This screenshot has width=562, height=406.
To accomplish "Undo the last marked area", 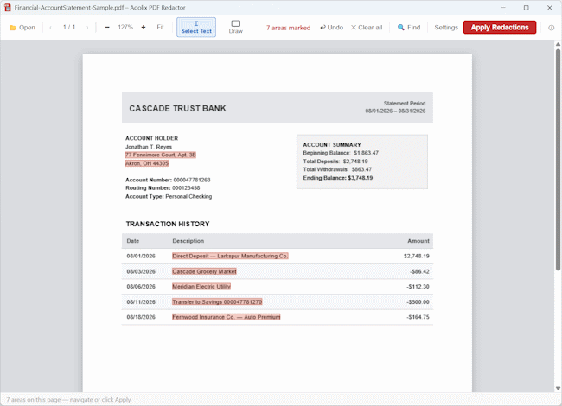I will coord(331,27).
